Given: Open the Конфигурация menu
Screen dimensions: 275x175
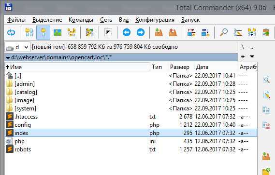Looking at the screenshot, I should pos(155,20).
